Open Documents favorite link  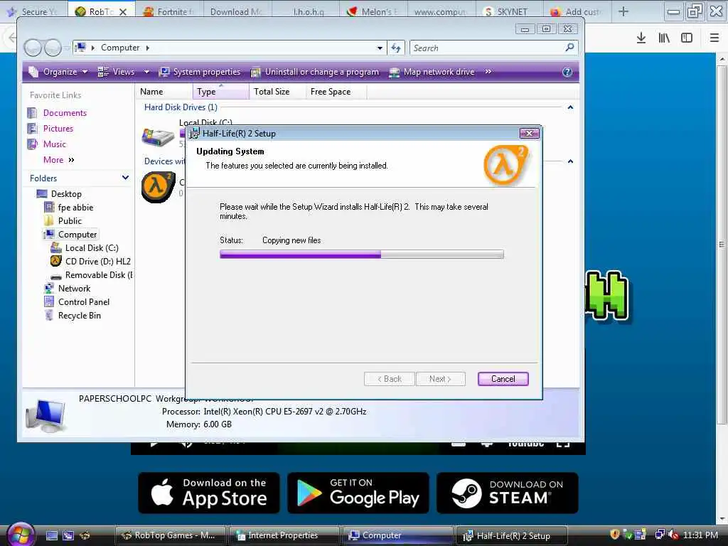(65, 113)
